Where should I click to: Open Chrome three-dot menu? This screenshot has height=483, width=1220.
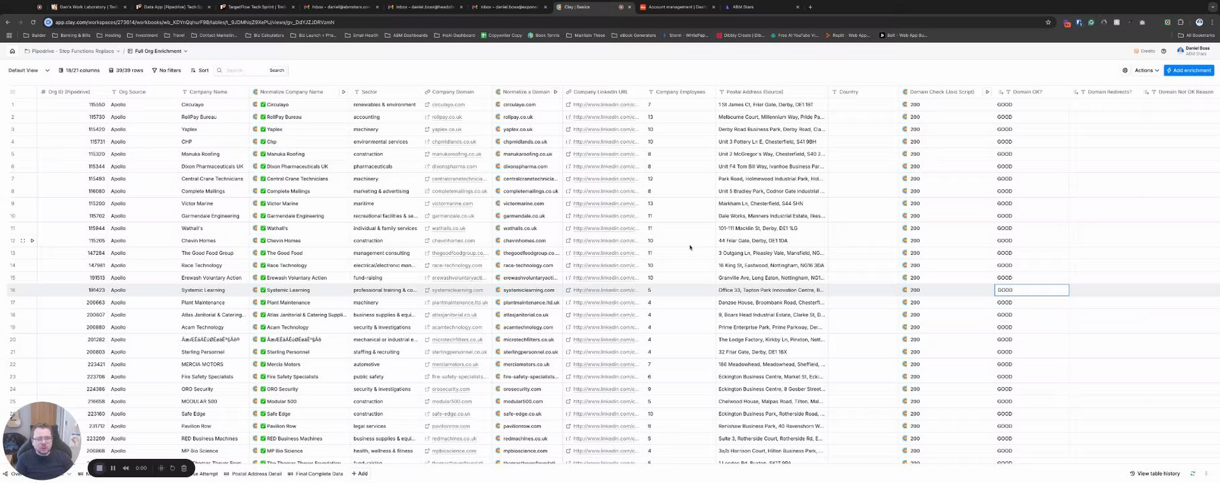[x=1213, y=22]
